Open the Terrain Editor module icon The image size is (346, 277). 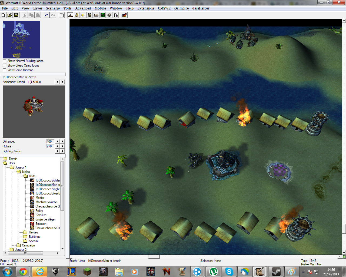(x=71, y=15)
